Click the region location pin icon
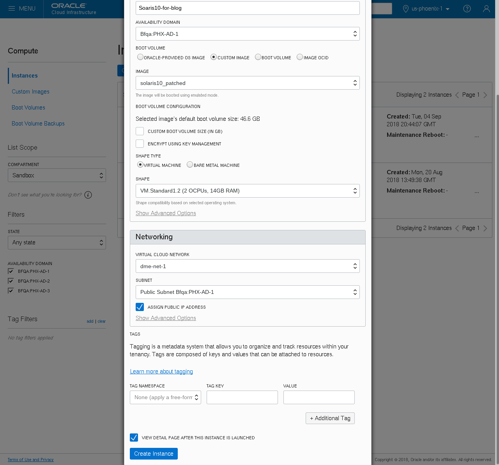The image size is (499, 465). click(x=406, y=9)
